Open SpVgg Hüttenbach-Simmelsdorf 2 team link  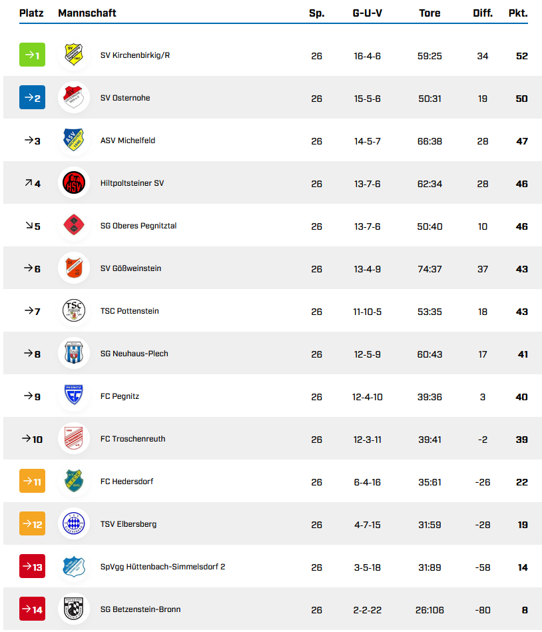[x=163, y=567]
